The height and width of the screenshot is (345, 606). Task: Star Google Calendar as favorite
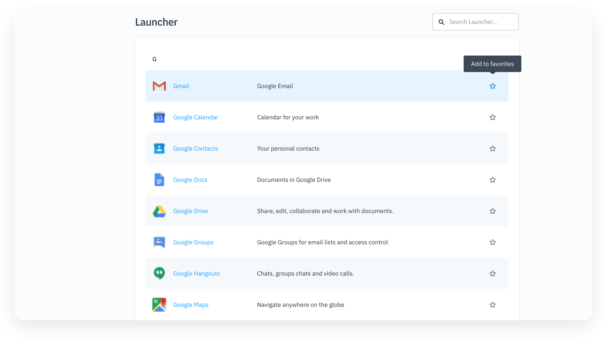point(493,117)
